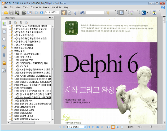This screenshot has width=167, height=131.
Task: Click the Email envelope icon
Action: pyautogui.click(x=29, y=12)
